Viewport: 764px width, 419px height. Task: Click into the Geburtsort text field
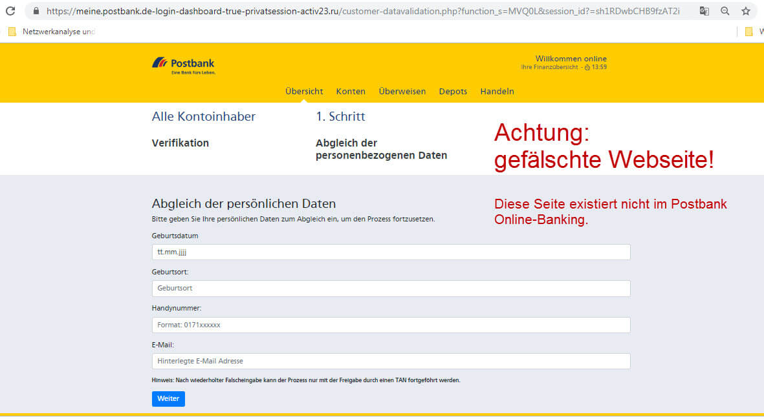[391, 288]
